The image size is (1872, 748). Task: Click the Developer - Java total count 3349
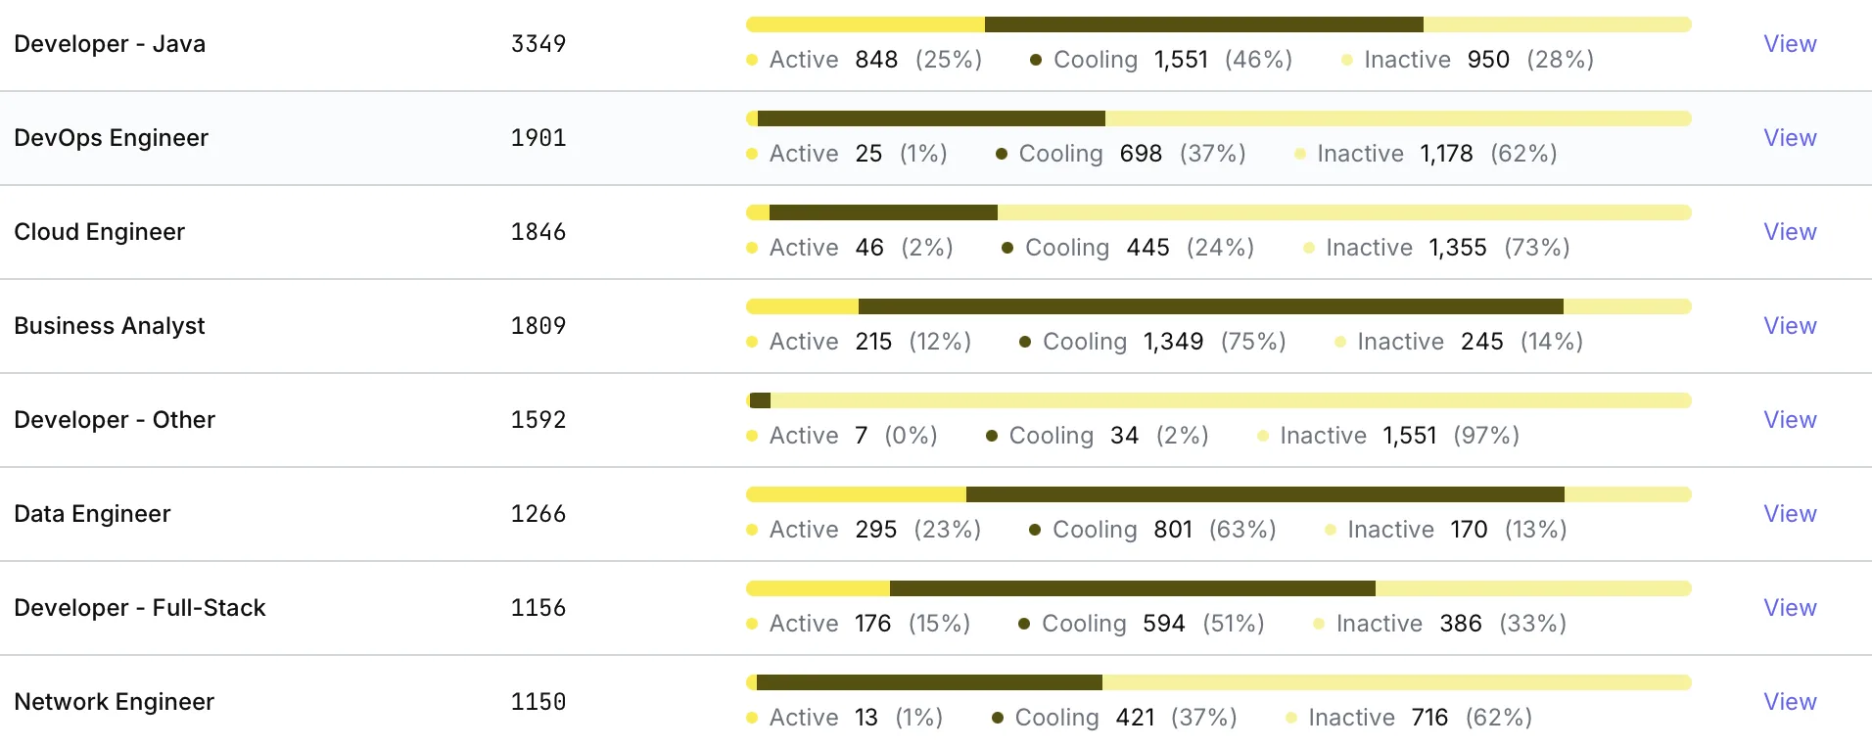(538, 44)
